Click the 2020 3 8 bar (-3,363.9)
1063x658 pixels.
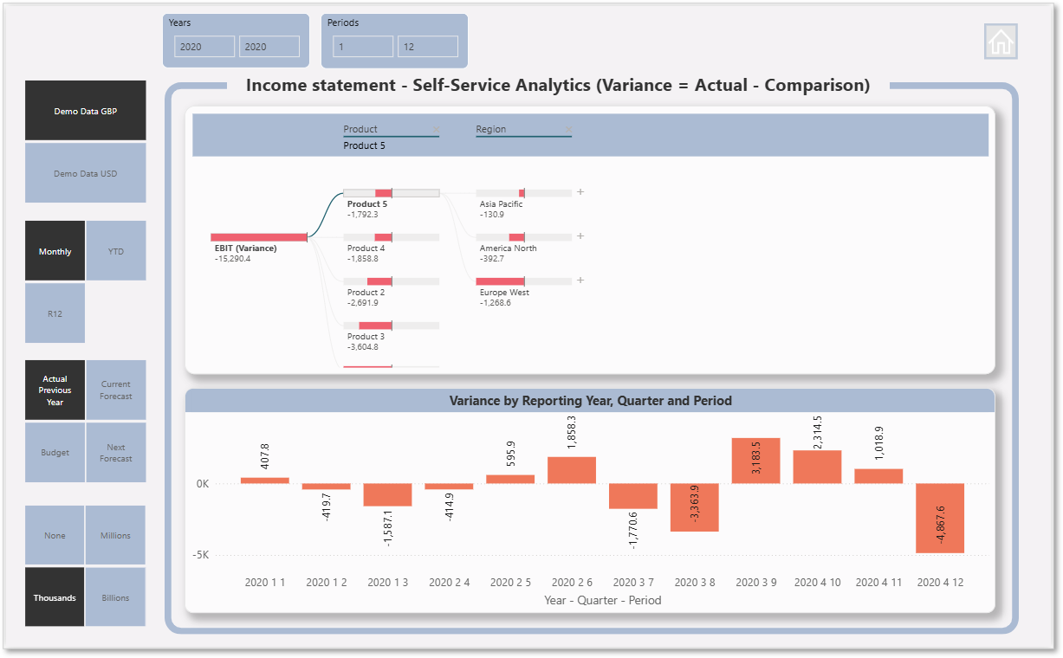click(695, 507)
